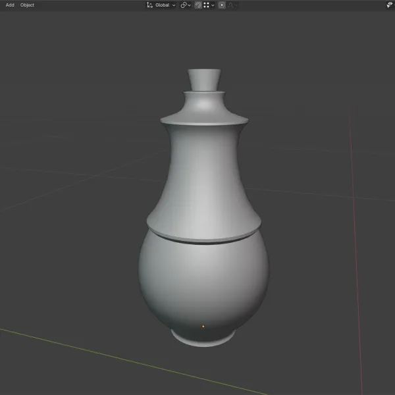Click the flared lid rim below the stopper
Image resolution: width=395 pixels, height=395 pixels.
(204, 109)
